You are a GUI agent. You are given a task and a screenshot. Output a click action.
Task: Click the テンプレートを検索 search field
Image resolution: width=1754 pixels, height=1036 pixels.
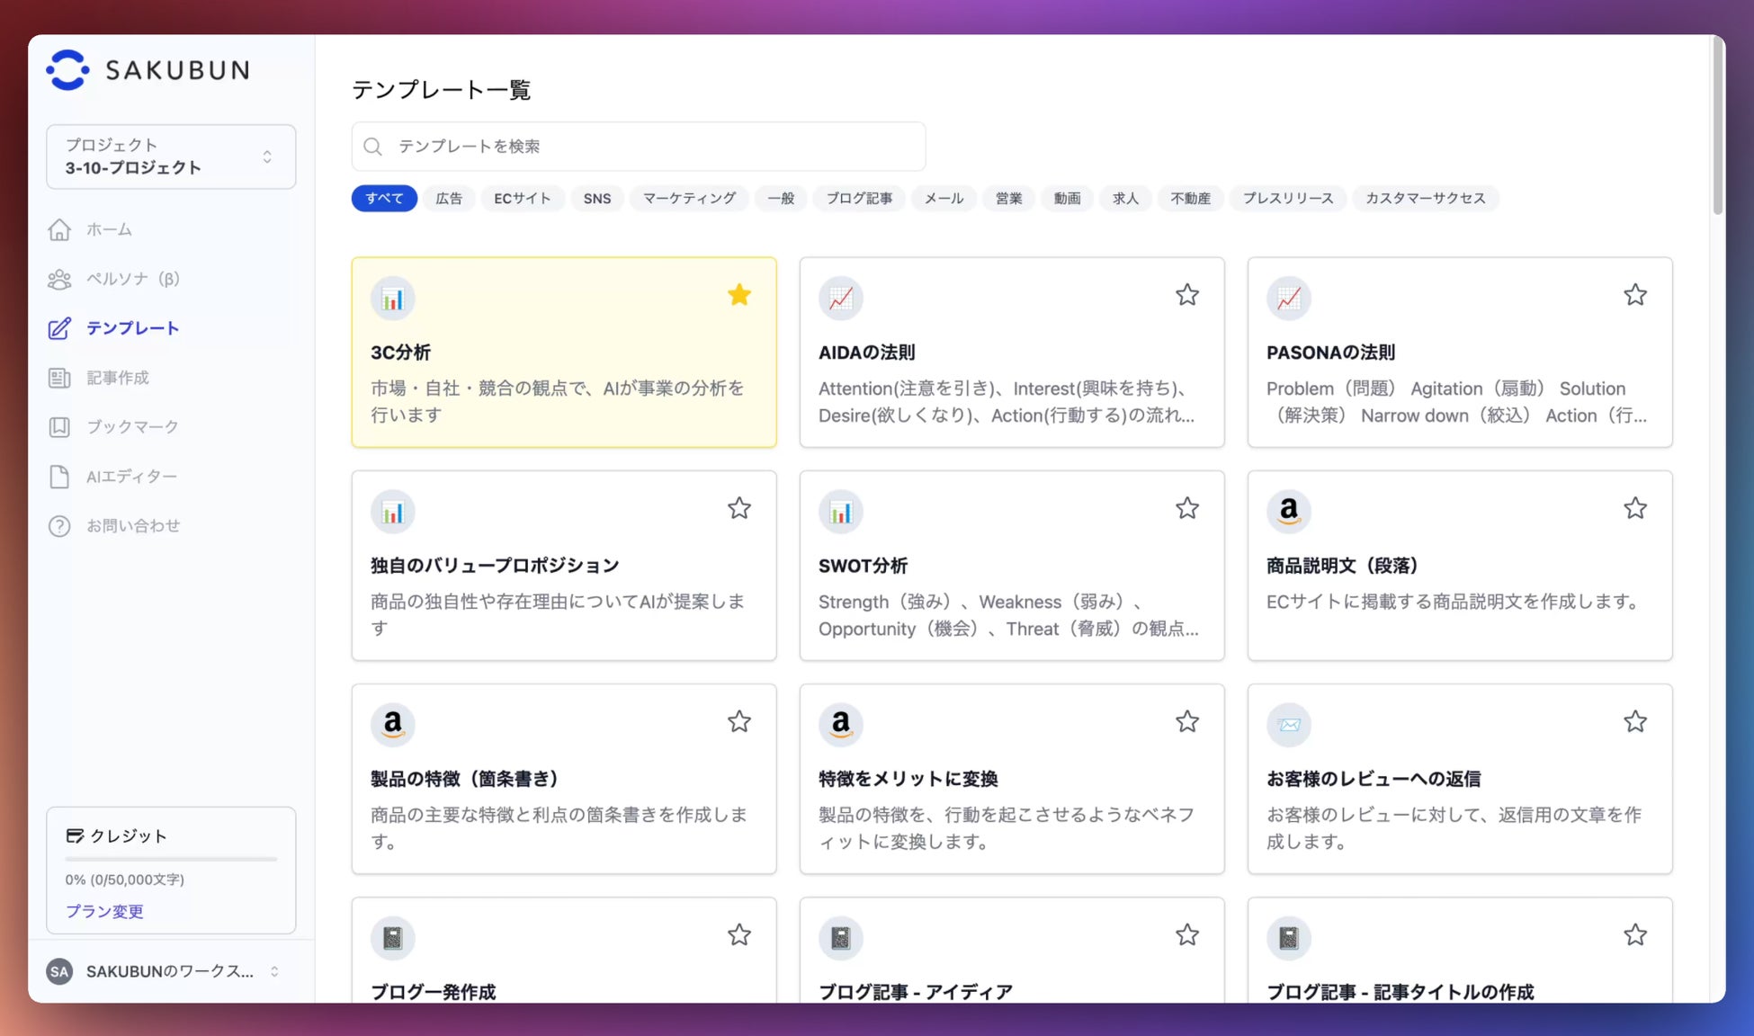click(x=639, y=147)
